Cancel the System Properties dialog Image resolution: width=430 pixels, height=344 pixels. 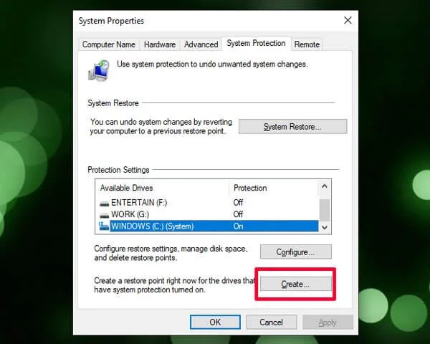click(x=272, y=322)
